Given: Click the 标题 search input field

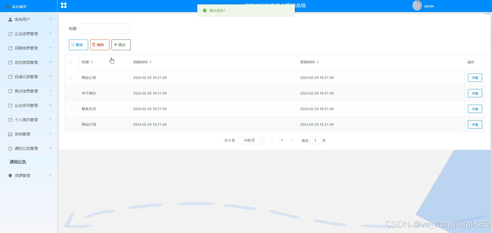Looking at the screenshot, I should click(x=105, y=29).
